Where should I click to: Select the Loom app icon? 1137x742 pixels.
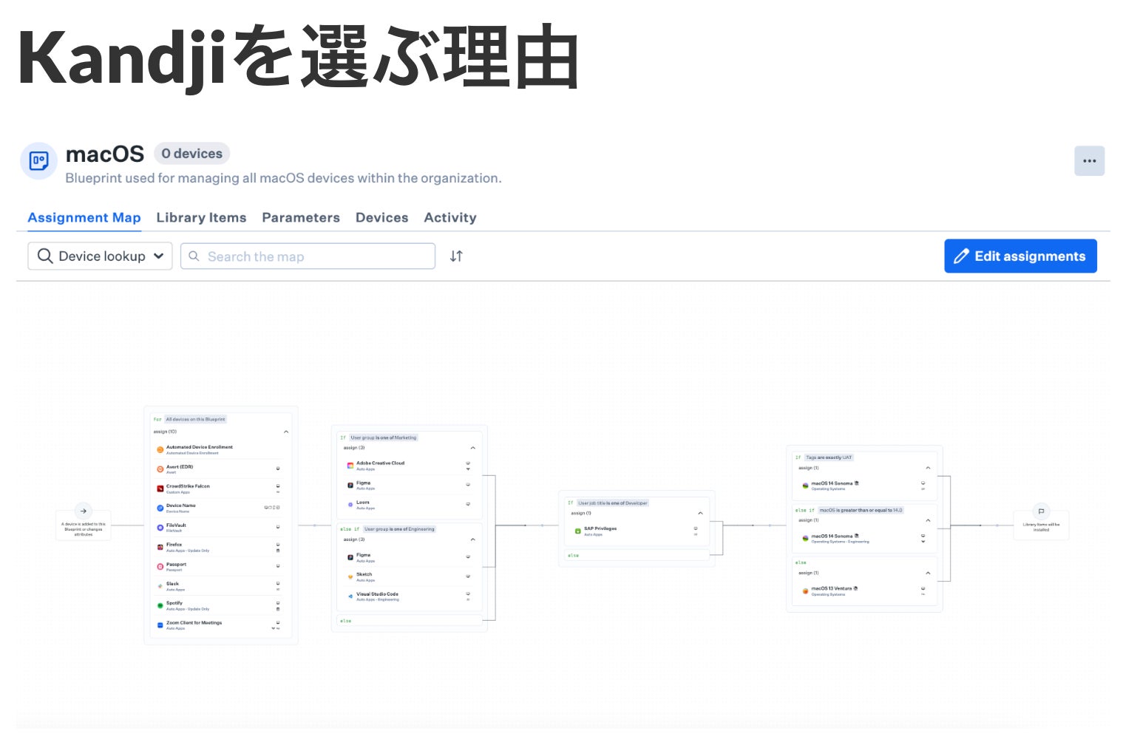click(x=350, y=504)
